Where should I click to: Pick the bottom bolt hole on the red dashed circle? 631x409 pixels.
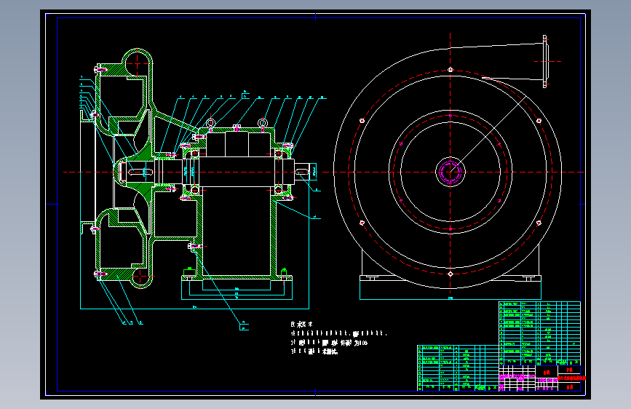[451, 274]
